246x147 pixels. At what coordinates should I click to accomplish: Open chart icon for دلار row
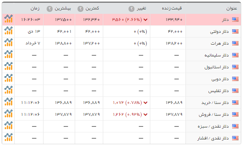tap(8, 19)
